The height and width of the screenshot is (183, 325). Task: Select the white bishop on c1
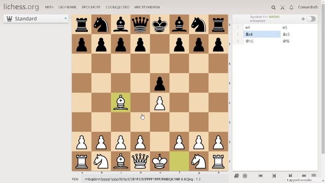[x=121, y=161]
